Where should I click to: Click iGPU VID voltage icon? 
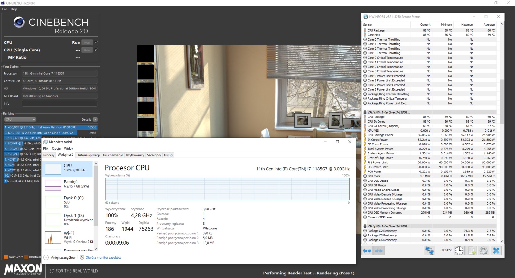click(365, 131)
